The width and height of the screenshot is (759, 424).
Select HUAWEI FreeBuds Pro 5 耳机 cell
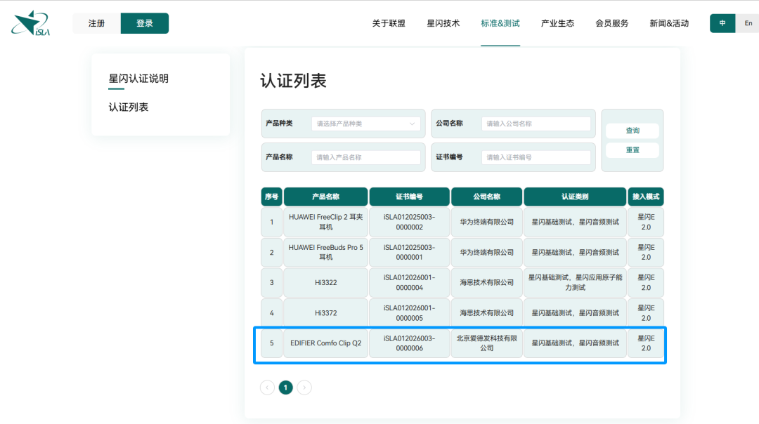point(326,253)
